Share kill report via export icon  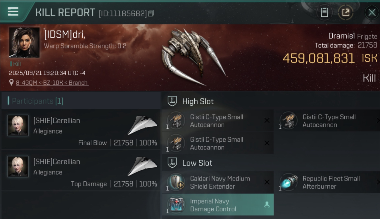pyautogui.click(x=346, y=12)
